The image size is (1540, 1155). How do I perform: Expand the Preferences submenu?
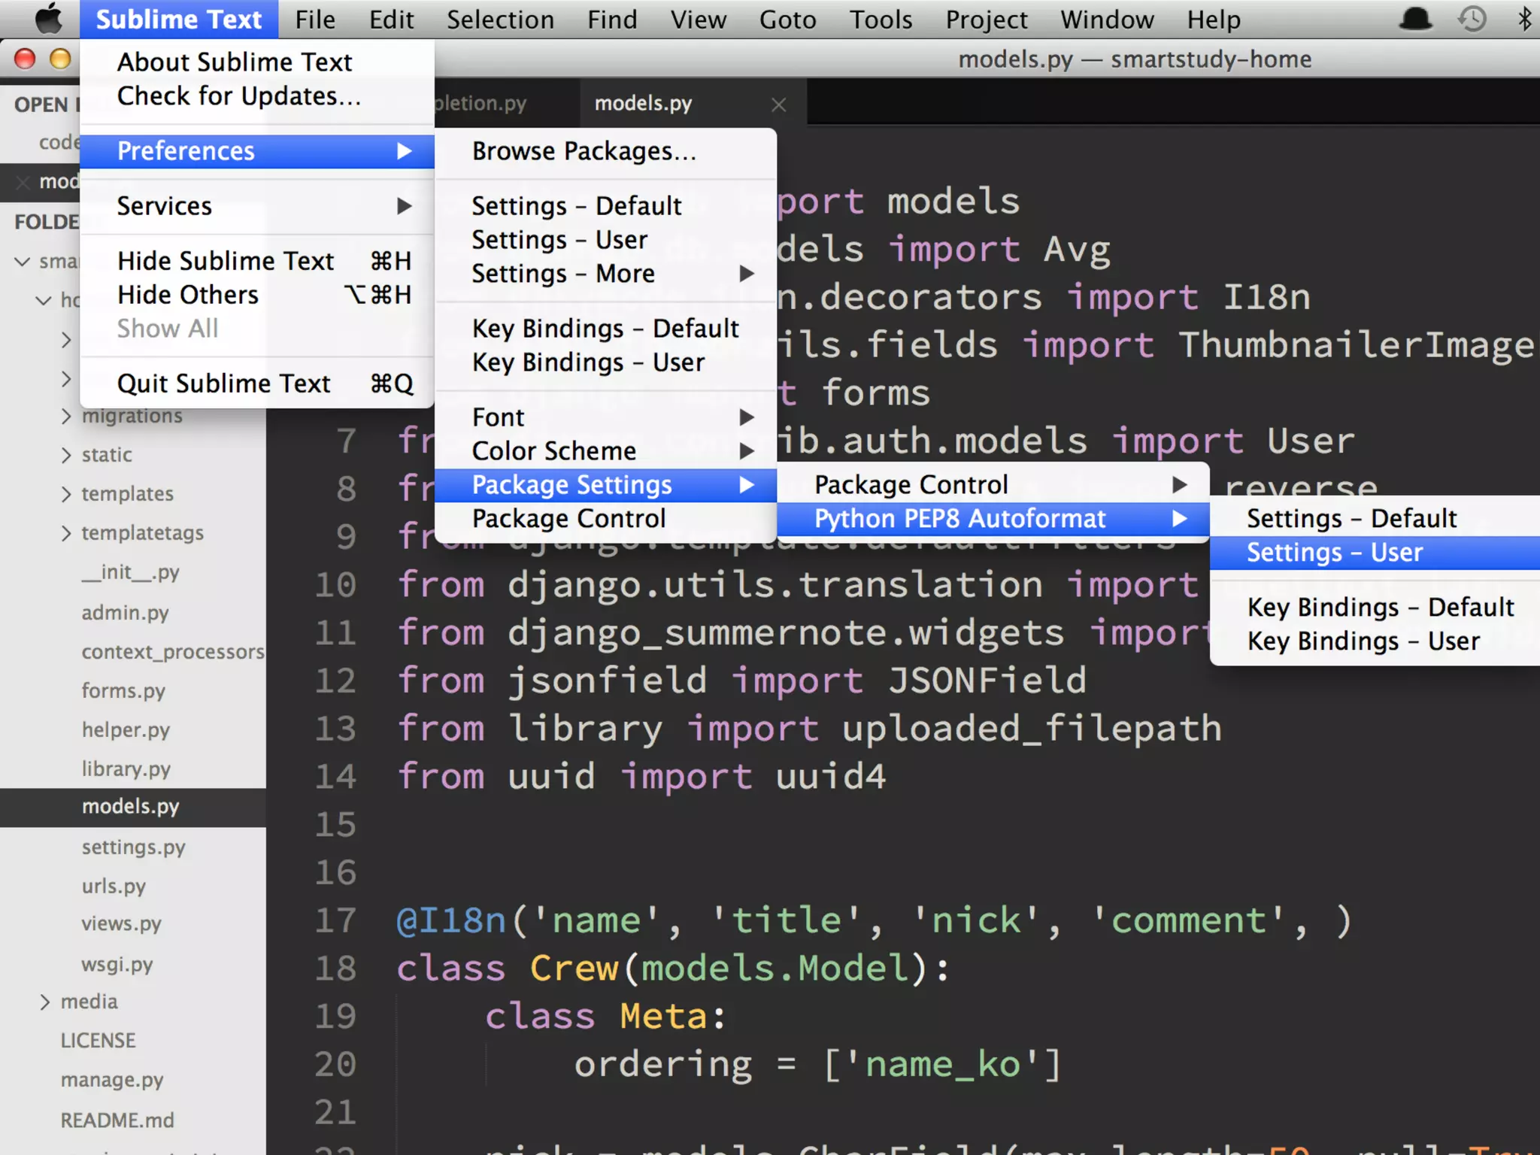tap(257, 151)
